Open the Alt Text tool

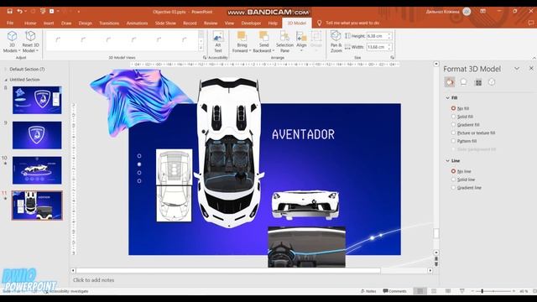tap(218, 42)
